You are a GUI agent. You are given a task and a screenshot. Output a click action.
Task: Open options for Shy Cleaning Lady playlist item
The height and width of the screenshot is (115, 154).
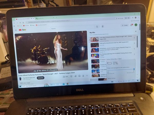click(x=134, y=54)
